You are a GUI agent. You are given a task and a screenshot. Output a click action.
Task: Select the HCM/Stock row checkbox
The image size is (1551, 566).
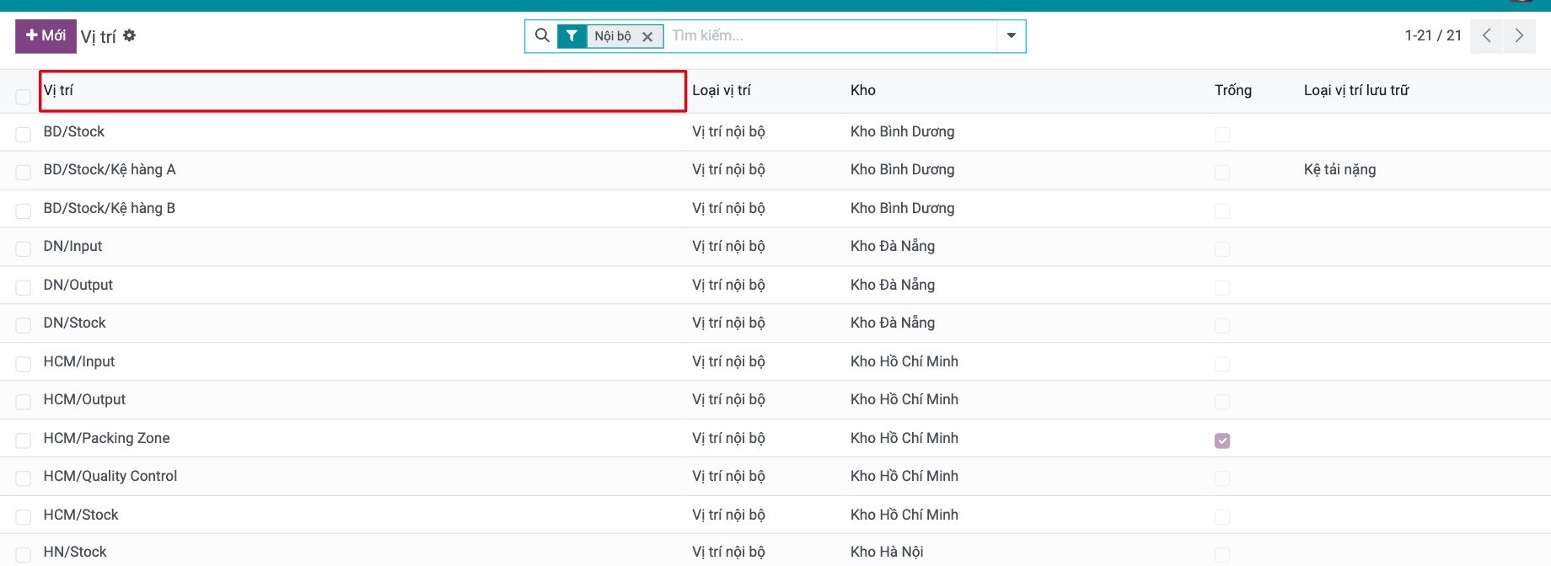24,517
